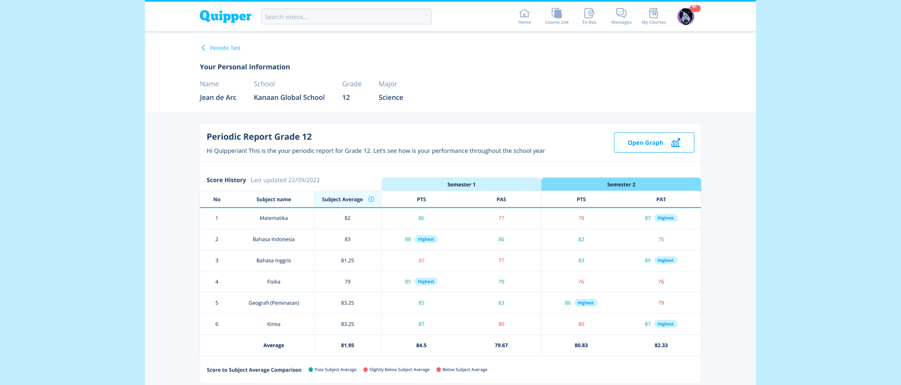The height and width of the screenshot is (385, 901).
Task: Click Semester 1 PTS average 84.5
Action: point(421,345)
